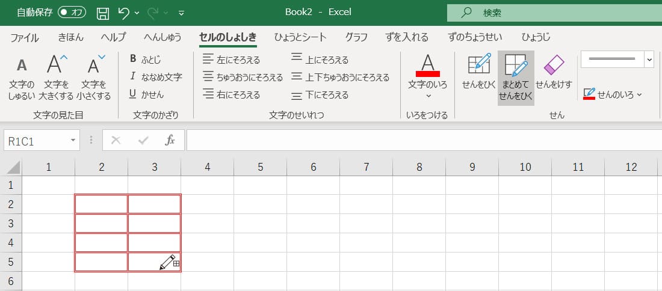Apply red font color with the A icon
The width and height of the screenshot is (662, 291).
pyautogui.click(x=428, y=66)
